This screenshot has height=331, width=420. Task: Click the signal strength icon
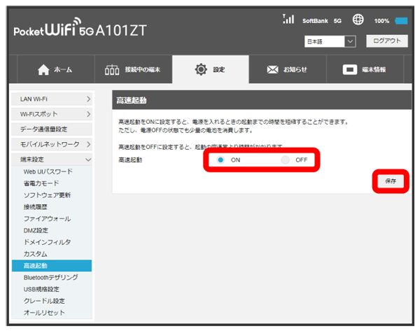tap(287, 20)
